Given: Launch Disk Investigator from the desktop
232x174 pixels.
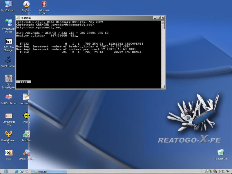Looking at the screenshot, I should tap(9, 81).
